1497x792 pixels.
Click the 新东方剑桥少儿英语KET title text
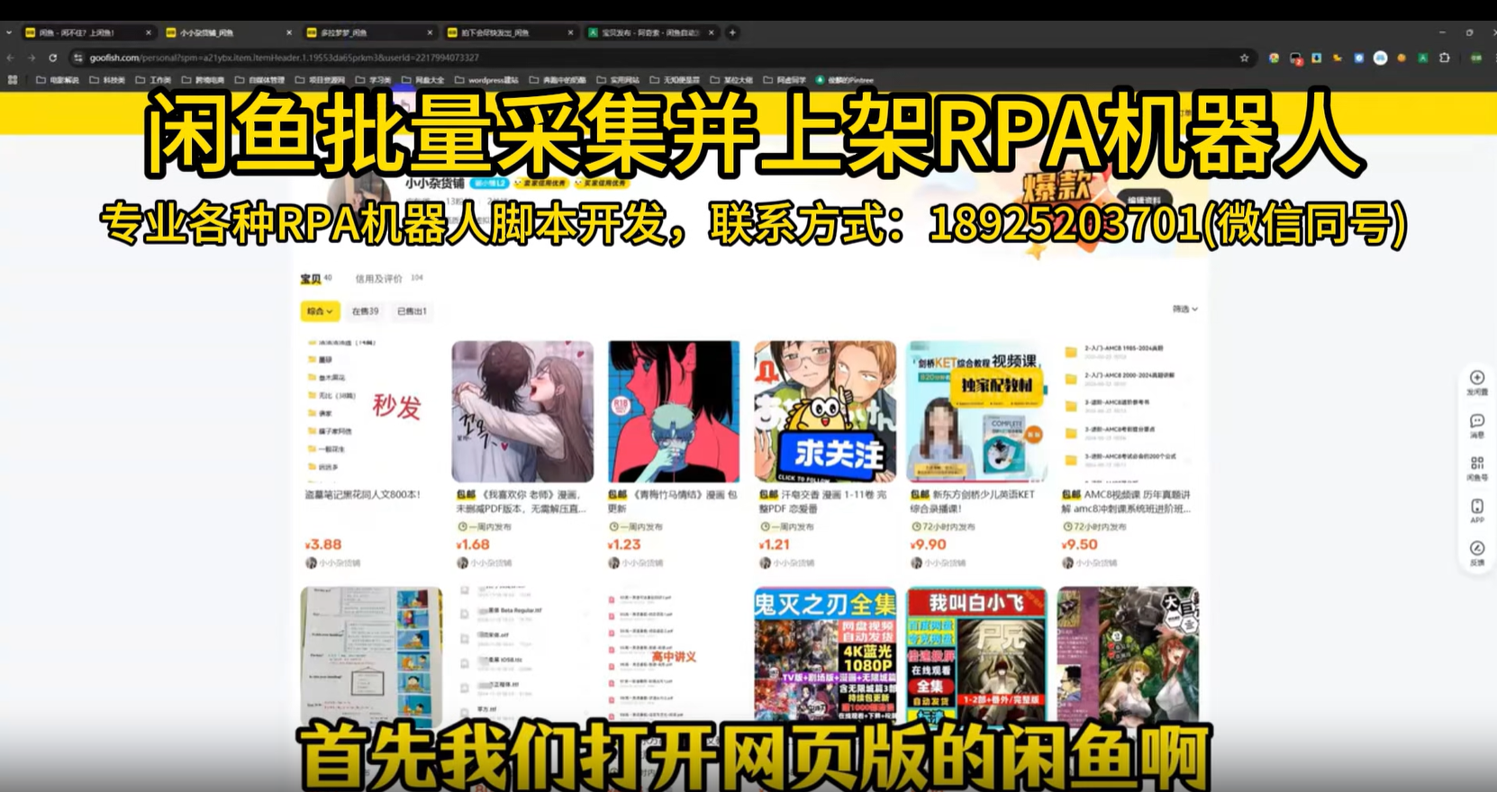click(975, 501)
